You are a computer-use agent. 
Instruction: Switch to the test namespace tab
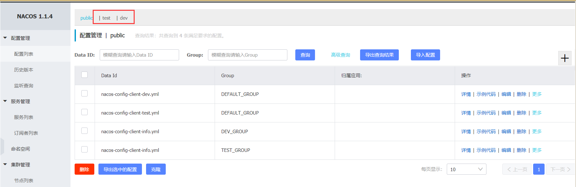pos(106,18)
